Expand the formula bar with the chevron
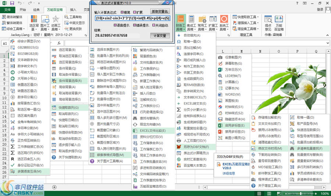This screenshot has width=331, height=196. pos(327,43)
